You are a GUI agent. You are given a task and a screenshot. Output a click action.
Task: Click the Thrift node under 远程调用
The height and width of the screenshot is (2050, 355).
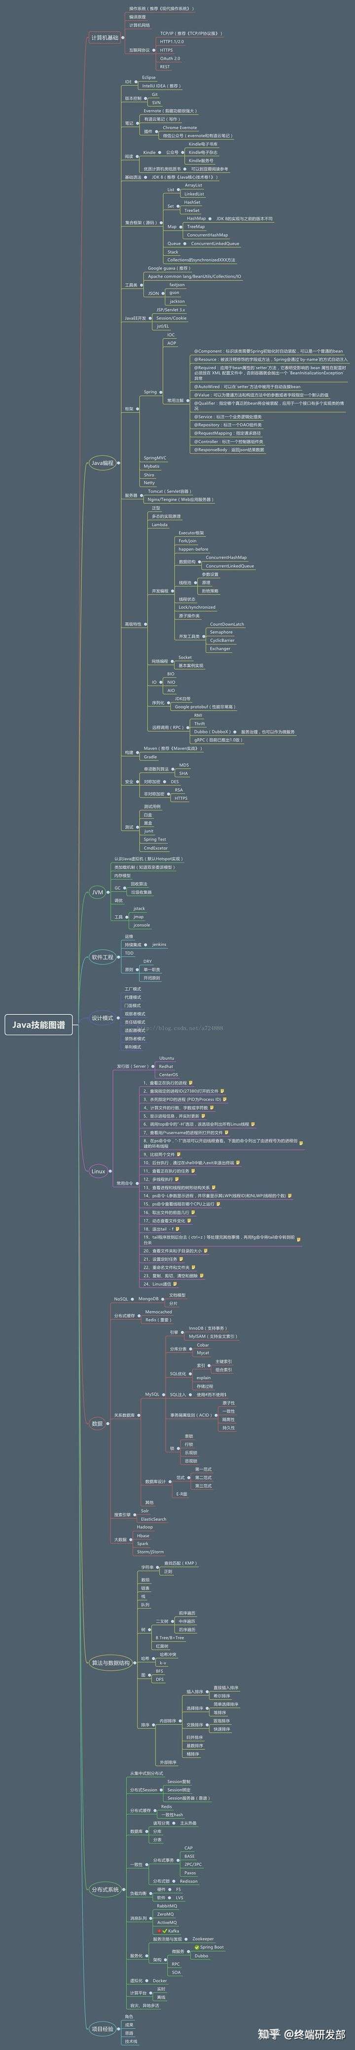pyautogui.click(x=199, y=724)
